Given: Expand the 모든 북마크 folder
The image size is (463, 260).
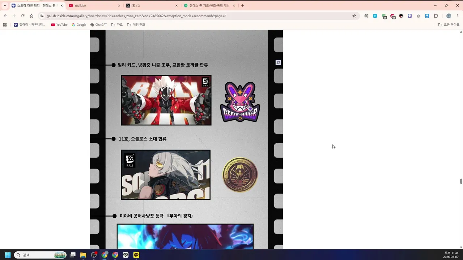Looking at the screenshot, I should click(449, 25).
